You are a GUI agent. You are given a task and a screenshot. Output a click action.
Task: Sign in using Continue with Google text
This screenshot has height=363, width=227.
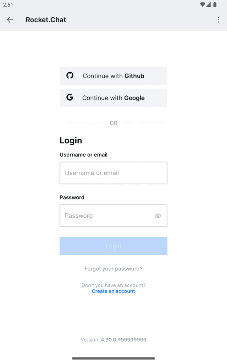113,98
